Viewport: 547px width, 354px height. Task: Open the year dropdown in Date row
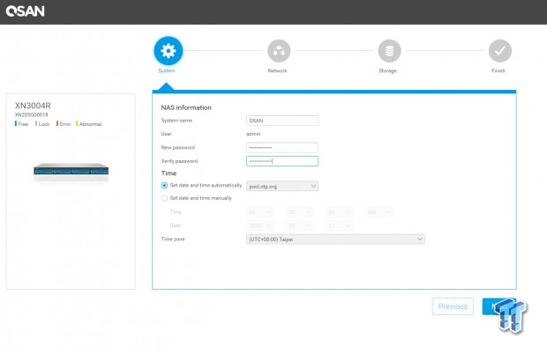coord(261,225)
